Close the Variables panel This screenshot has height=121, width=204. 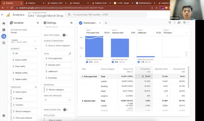click(x=38, y=23)
